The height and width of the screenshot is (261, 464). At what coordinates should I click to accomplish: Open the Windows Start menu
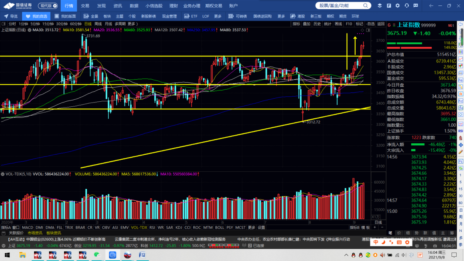7,255
